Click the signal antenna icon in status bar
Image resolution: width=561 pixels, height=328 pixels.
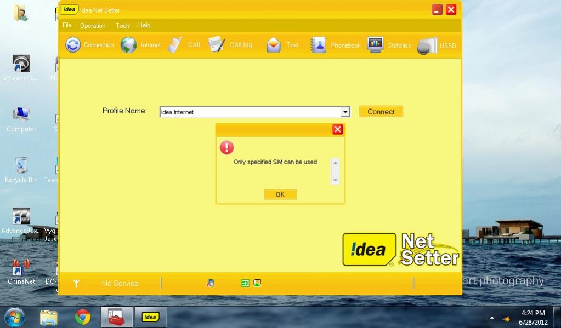point(76,283)
